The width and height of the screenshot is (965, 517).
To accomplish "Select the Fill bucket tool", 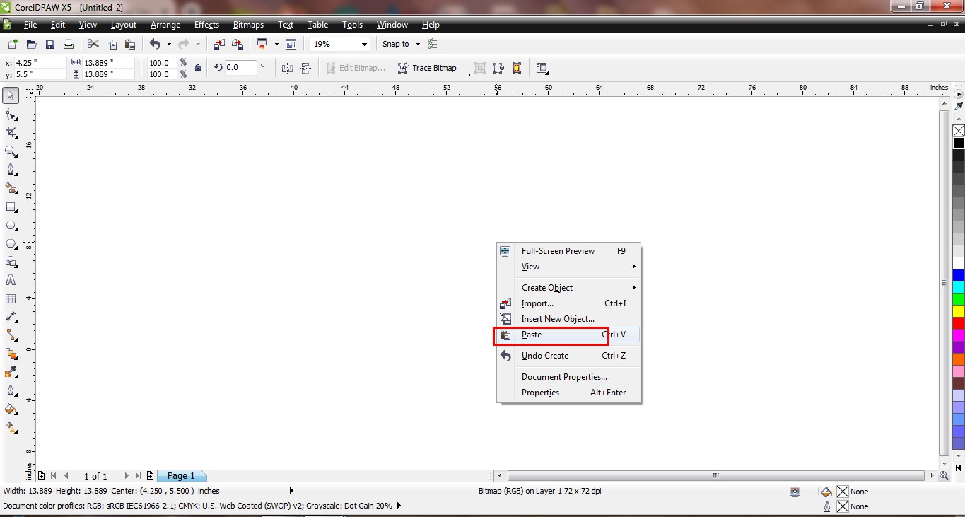I will pyautogui.click(x=11, y=409).
